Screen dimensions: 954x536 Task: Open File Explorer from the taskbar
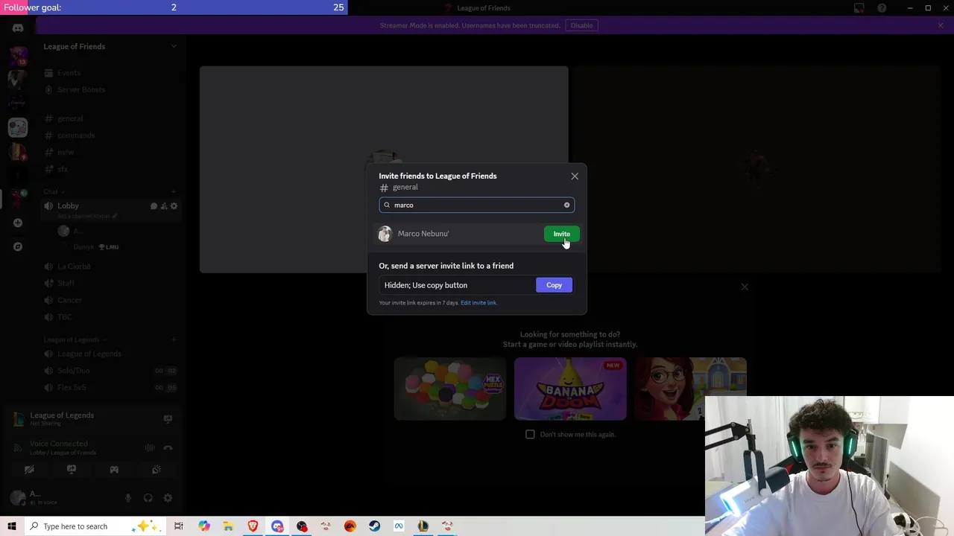[228, 526]
